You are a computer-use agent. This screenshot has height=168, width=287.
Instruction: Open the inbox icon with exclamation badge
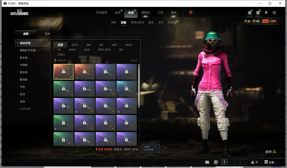click(x=258, y=12)
